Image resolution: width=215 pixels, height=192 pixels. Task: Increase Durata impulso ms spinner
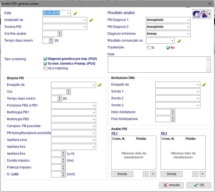click(63, 159)
